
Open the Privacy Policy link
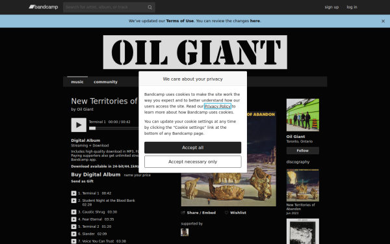pyautogui.click(x=218, y=106)
